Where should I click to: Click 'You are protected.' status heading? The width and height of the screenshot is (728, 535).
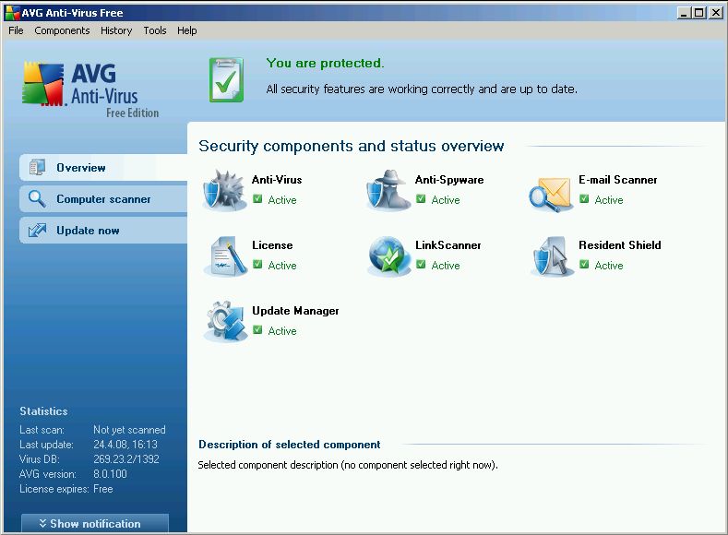click(325, 63)
